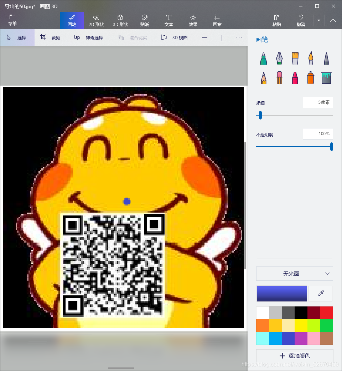Open the 无光面 material dropdown
The image size is (342, 371).
click(295, 274)
